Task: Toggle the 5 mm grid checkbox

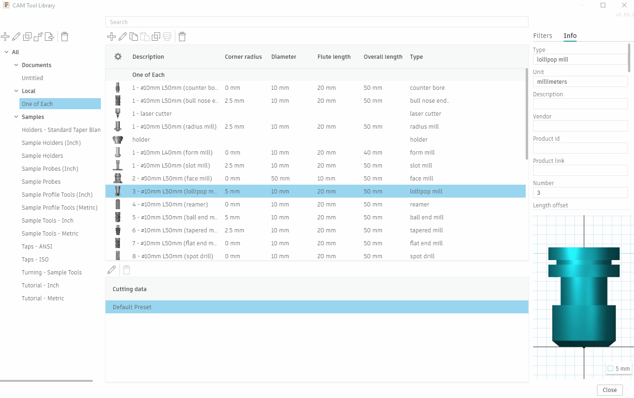Action: (x=610, y=369)
